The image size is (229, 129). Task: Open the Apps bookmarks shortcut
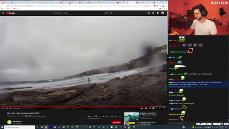[4, 9]
